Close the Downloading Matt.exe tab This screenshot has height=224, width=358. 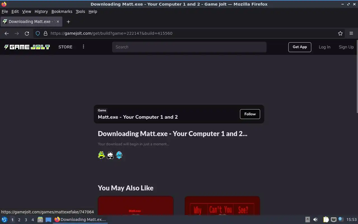[58, 22]
